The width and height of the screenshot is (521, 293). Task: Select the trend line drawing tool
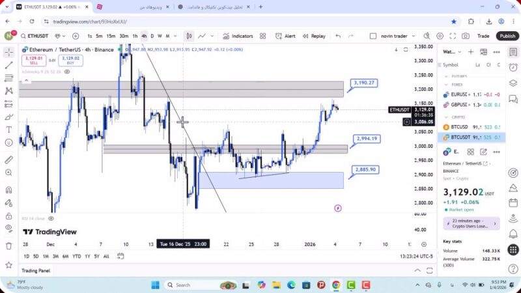pos(8,65)
